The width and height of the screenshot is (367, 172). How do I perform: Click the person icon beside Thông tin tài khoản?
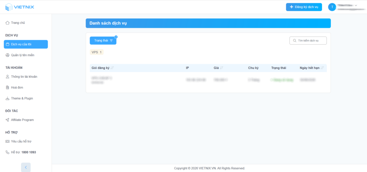(x=8, y=76)
